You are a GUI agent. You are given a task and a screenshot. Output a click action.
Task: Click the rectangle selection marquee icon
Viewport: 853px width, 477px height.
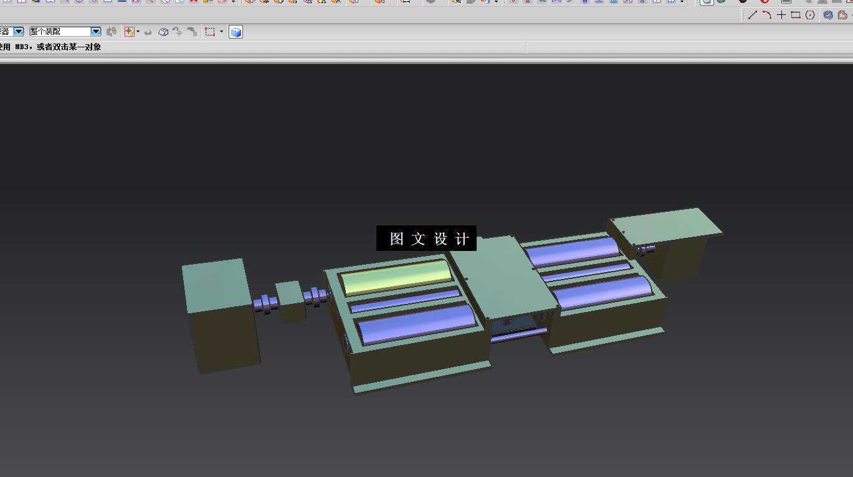(x=211, y=32)
